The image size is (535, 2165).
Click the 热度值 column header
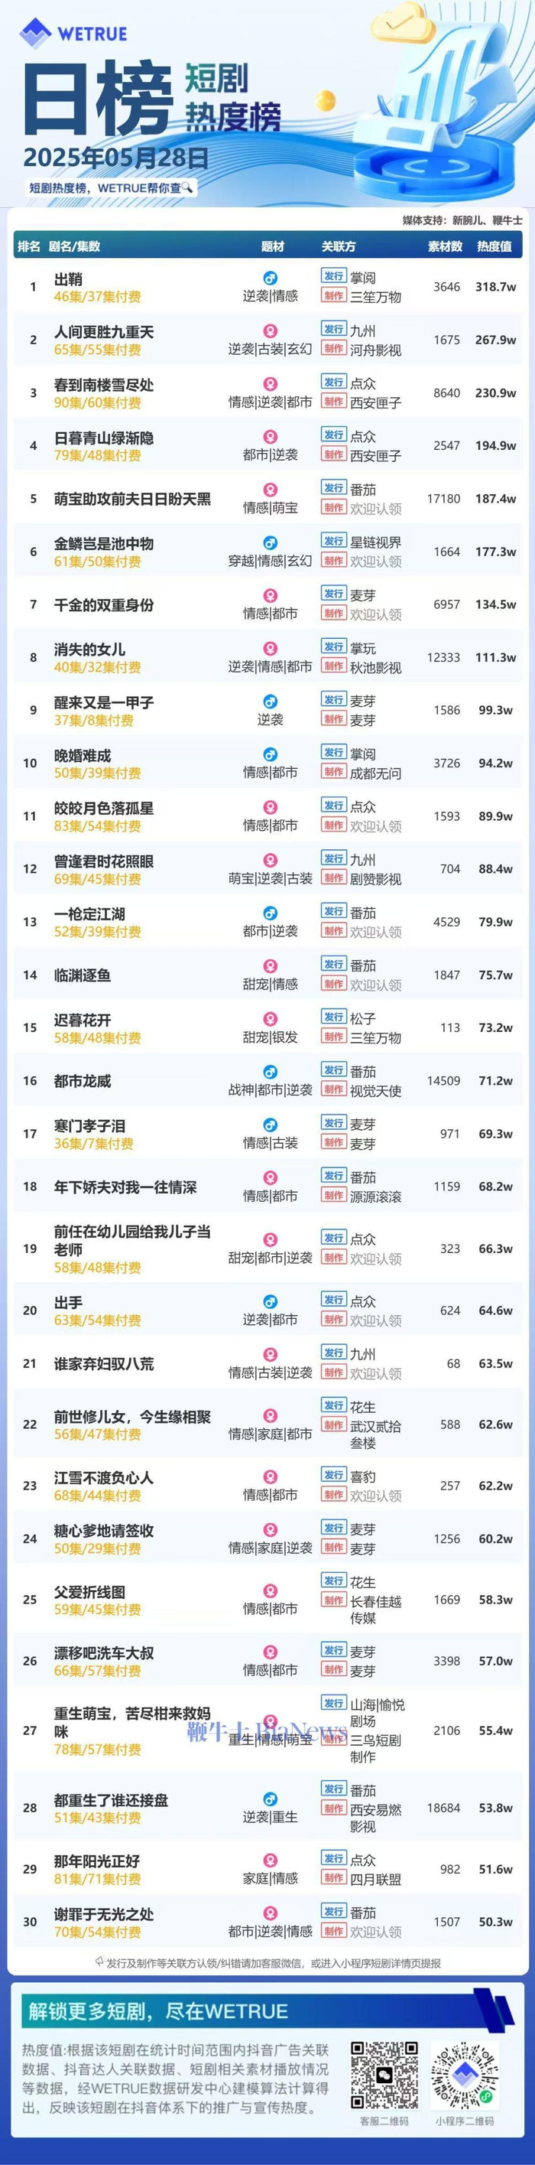(x=494, y=246)
